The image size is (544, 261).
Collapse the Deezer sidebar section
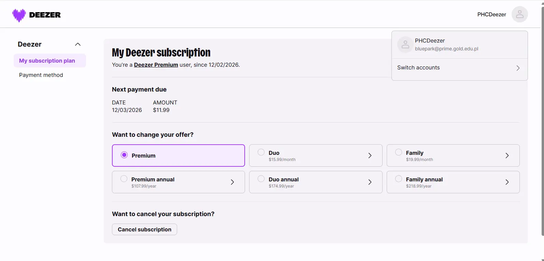pos(78,44)
